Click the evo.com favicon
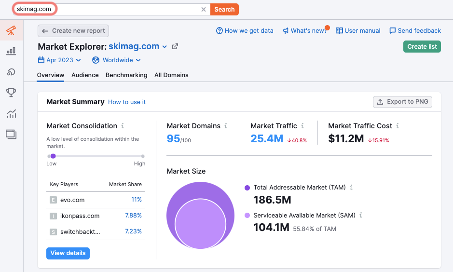This screenshot has width=453, height=272. click(53, 200)
